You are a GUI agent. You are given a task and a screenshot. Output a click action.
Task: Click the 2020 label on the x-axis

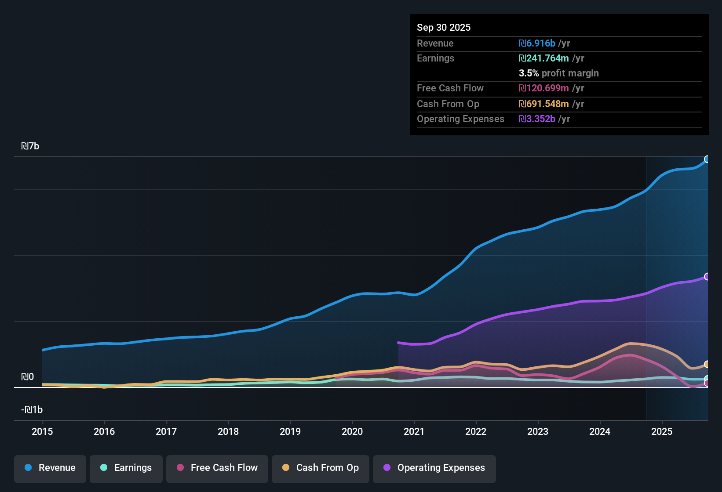click(x=352, y=432)
